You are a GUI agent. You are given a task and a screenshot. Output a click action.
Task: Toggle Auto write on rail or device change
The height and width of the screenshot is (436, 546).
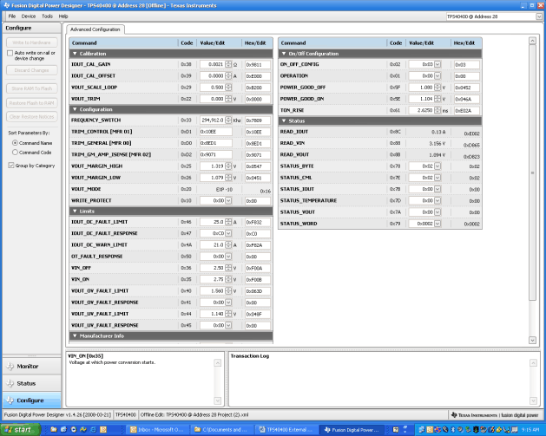pos(10,53)
